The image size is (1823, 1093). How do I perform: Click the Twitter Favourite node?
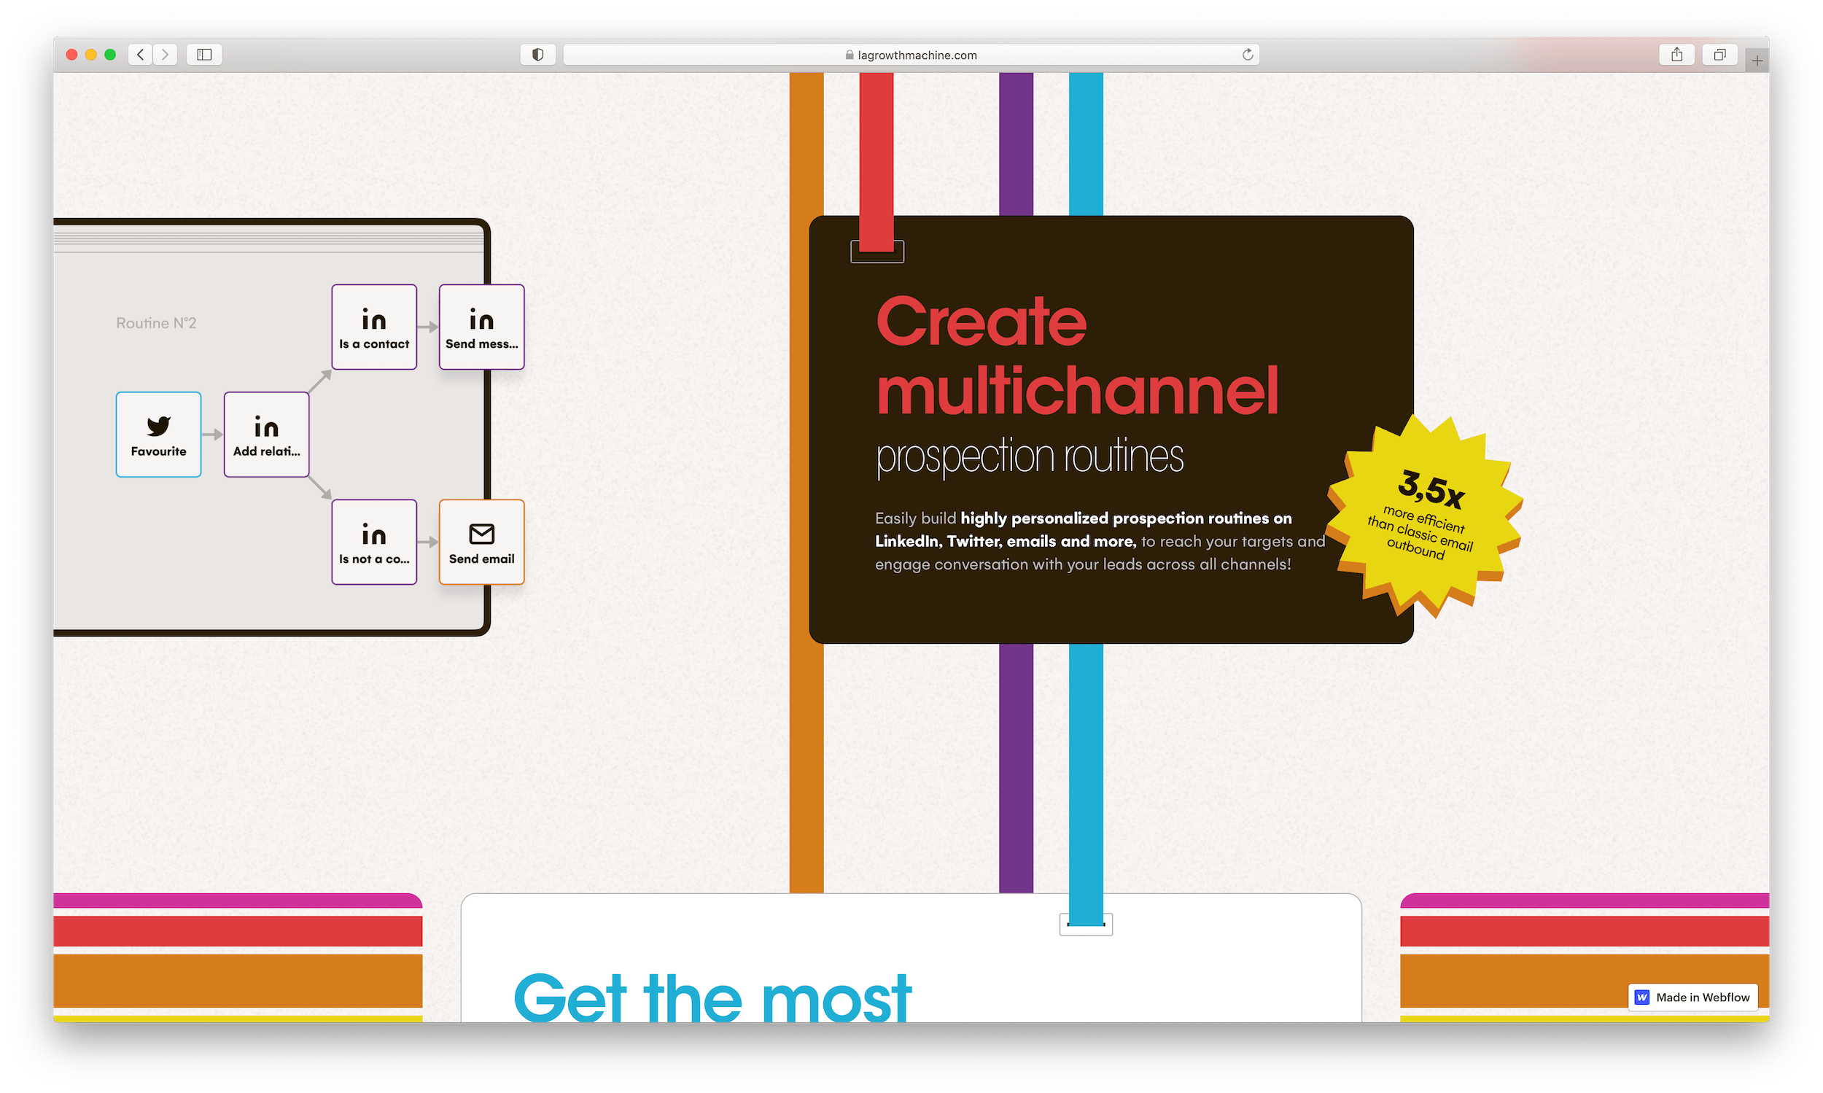pos(158,435)
